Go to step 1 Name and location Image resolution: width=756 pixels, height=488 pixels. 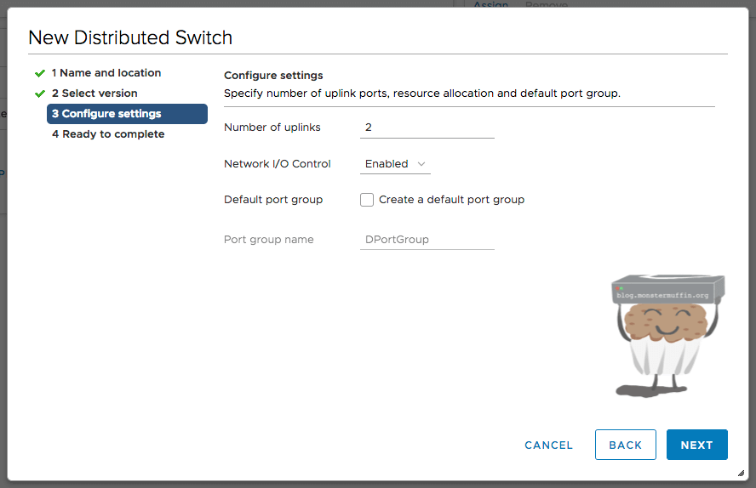click(x=106, y=73)
